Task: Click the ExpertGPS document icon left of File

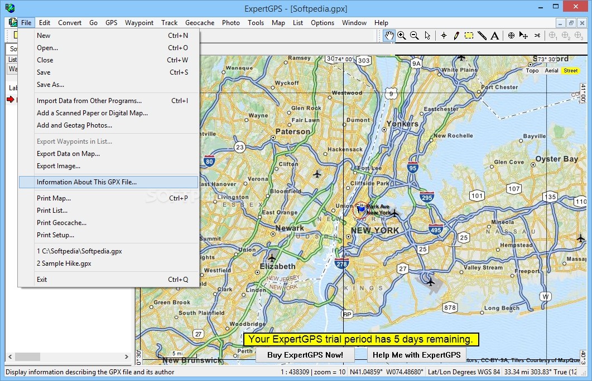Action: 12,23
